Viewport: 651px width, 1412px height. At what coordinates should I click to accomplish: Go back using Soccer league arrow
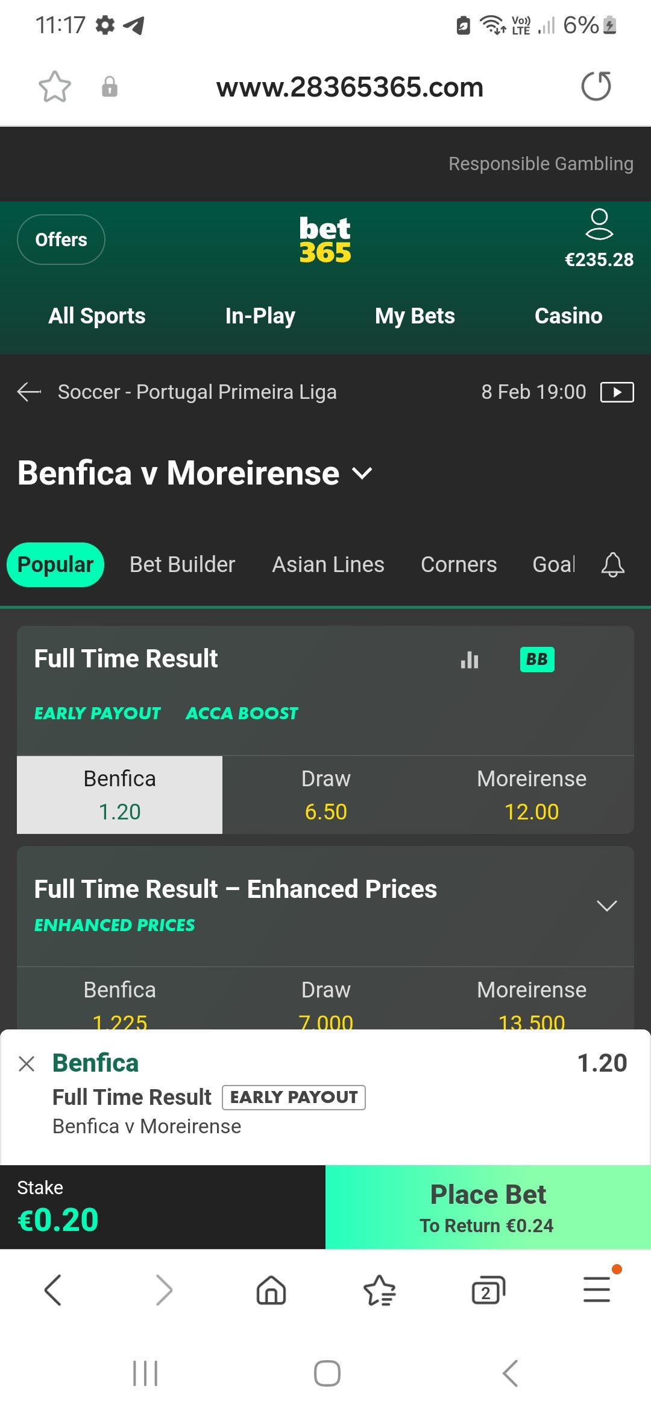click(29, 392)
